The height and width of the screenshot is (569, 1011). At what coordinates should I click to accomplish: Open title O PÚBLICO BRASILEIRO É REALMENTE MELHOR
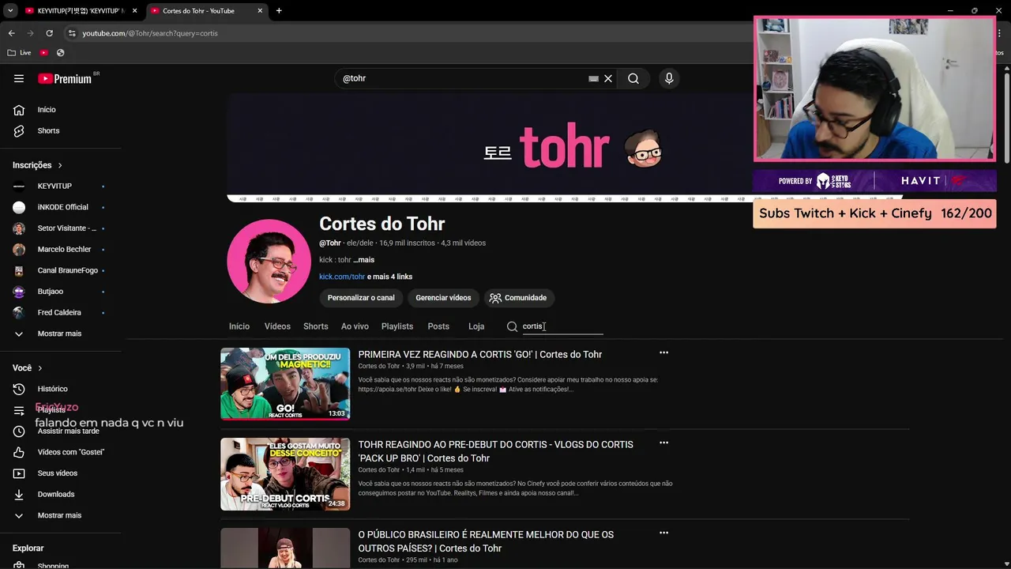coord(486,541)
